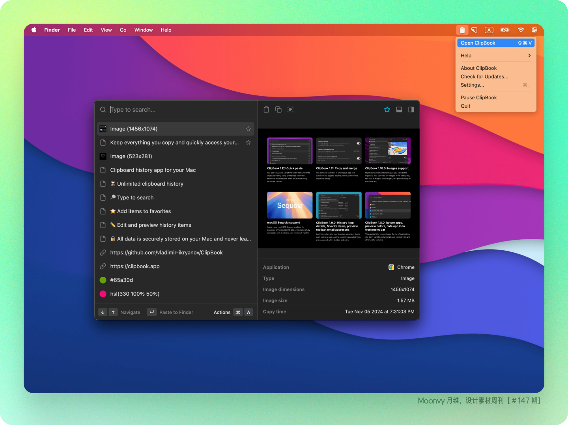
Task: Click the text-scan icon in the preview toolbar
Action: pos(290,110)
